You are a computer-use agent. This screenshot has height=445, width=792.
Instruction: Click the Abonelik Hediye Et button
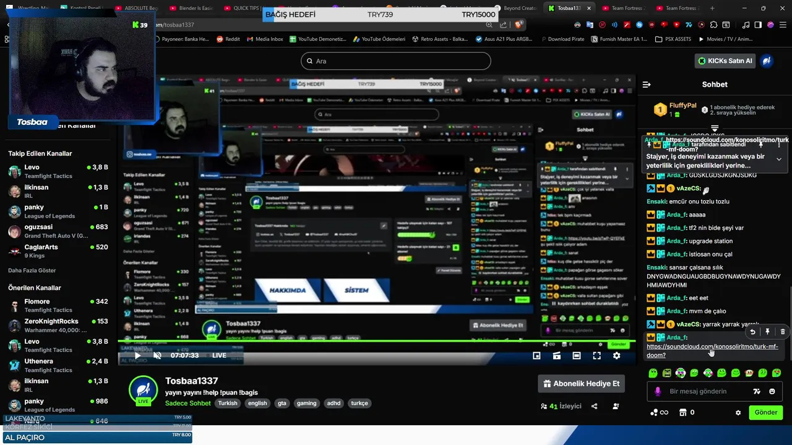(581, 384)
